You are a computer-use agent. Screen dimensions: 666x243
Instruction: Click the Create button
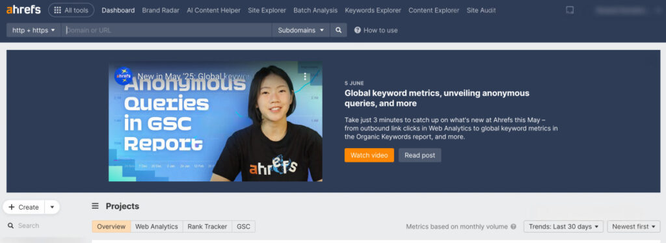[23, 207]
